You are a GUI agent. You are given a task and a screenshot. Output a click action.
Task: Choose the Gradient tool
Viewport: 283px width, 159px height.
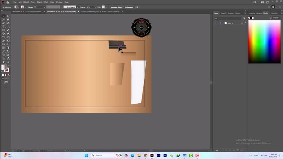click(8, 48)
